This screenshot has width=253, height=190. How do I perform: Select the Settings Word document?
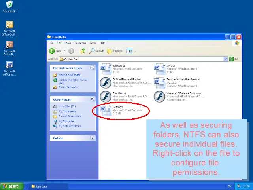(106, 110)
